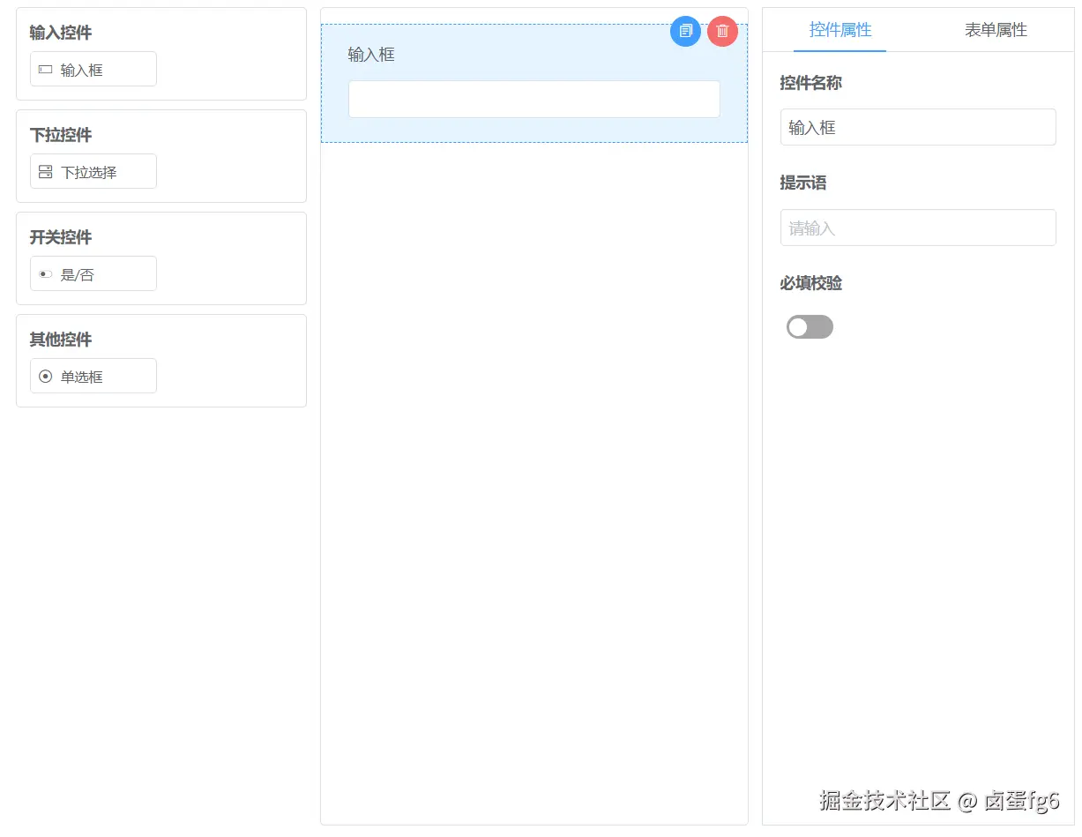Click the empty input inside the canvas preview
Viewport: 1082px width, 837px height.
(534, 99)
